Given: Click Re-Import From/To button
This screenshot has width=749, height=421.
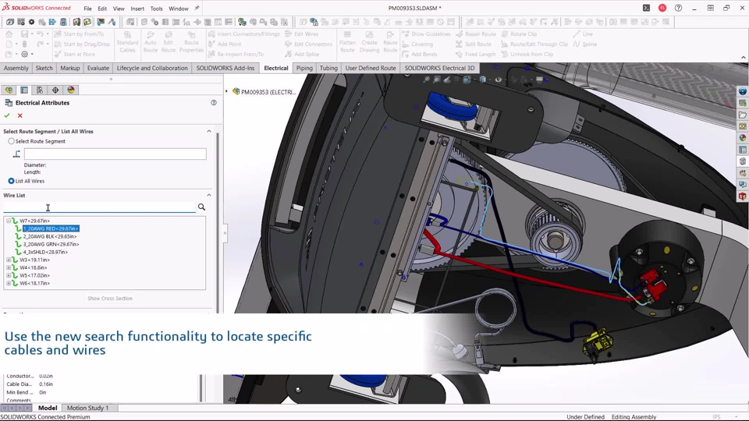Looking at the screenshot, I should click(236, 54).
